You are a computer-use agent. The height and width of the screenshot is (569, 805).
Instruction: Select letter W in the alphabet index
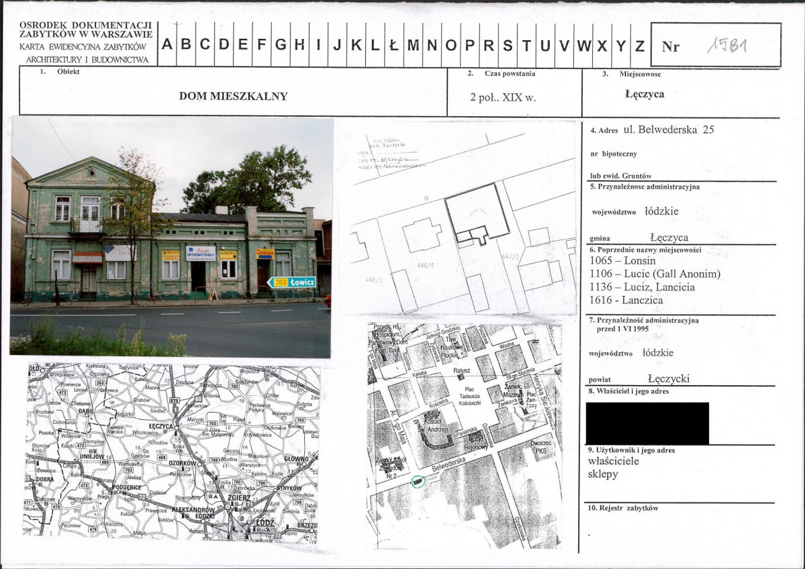pos(583,46)
